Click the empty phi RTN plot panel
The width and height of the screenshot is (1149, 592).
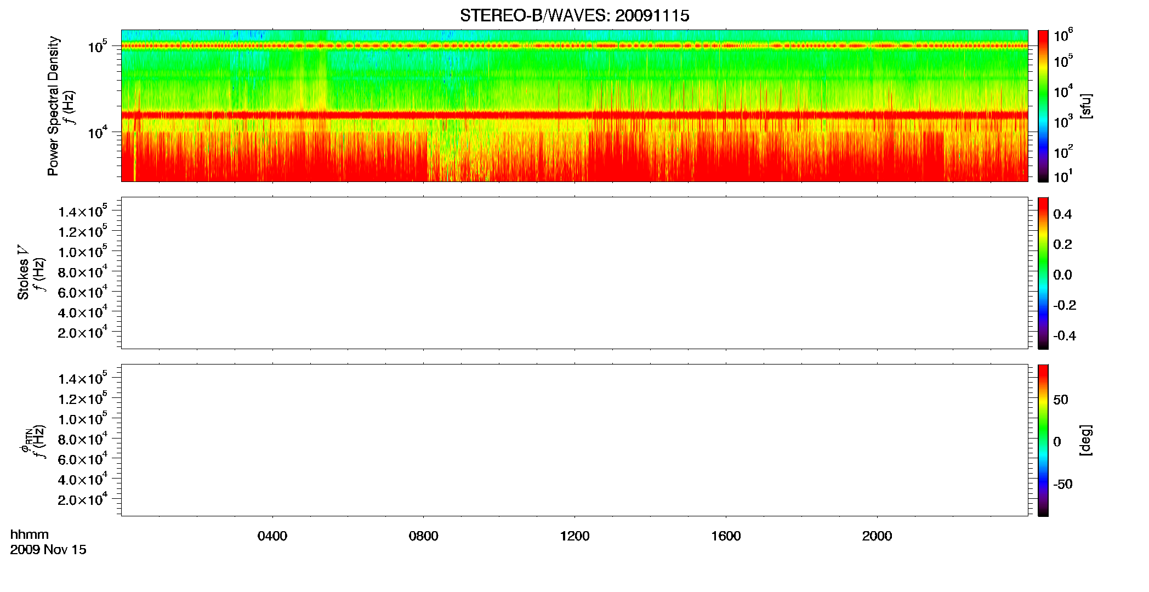[x=574, y=440]
